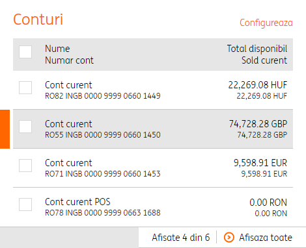306x248 pixels.
Task: Click the orange arrow icon beside Afisaza toate
Action: click(229, 238)
